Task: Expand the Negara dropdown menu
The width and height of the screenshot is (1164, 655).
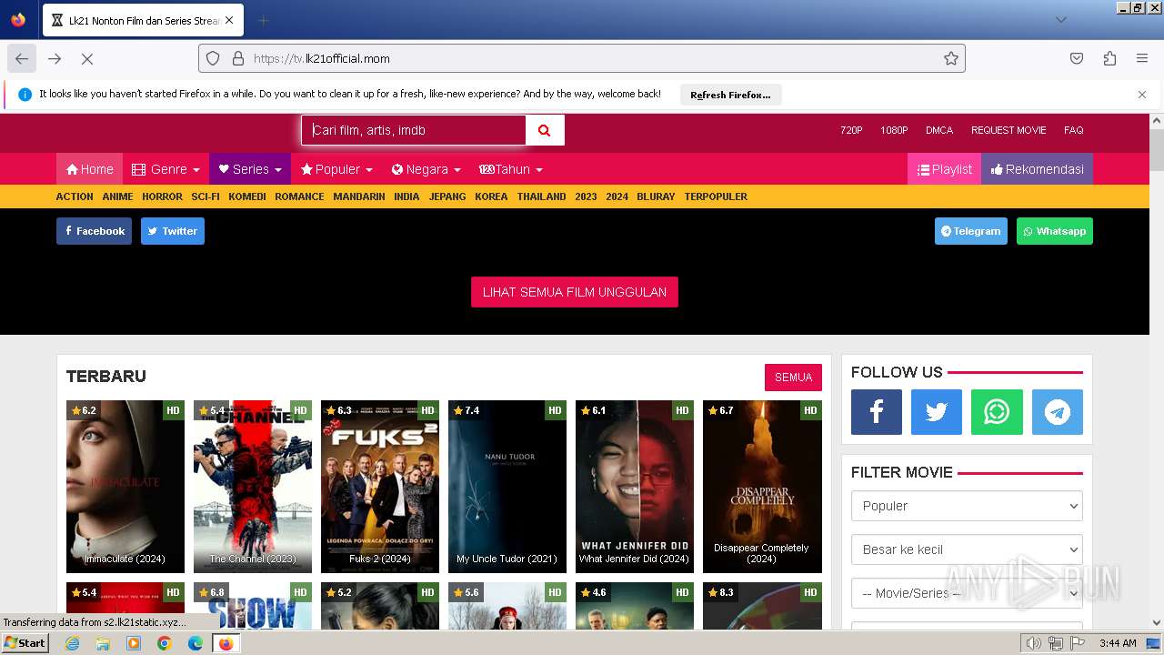Action: coord(426,169)
